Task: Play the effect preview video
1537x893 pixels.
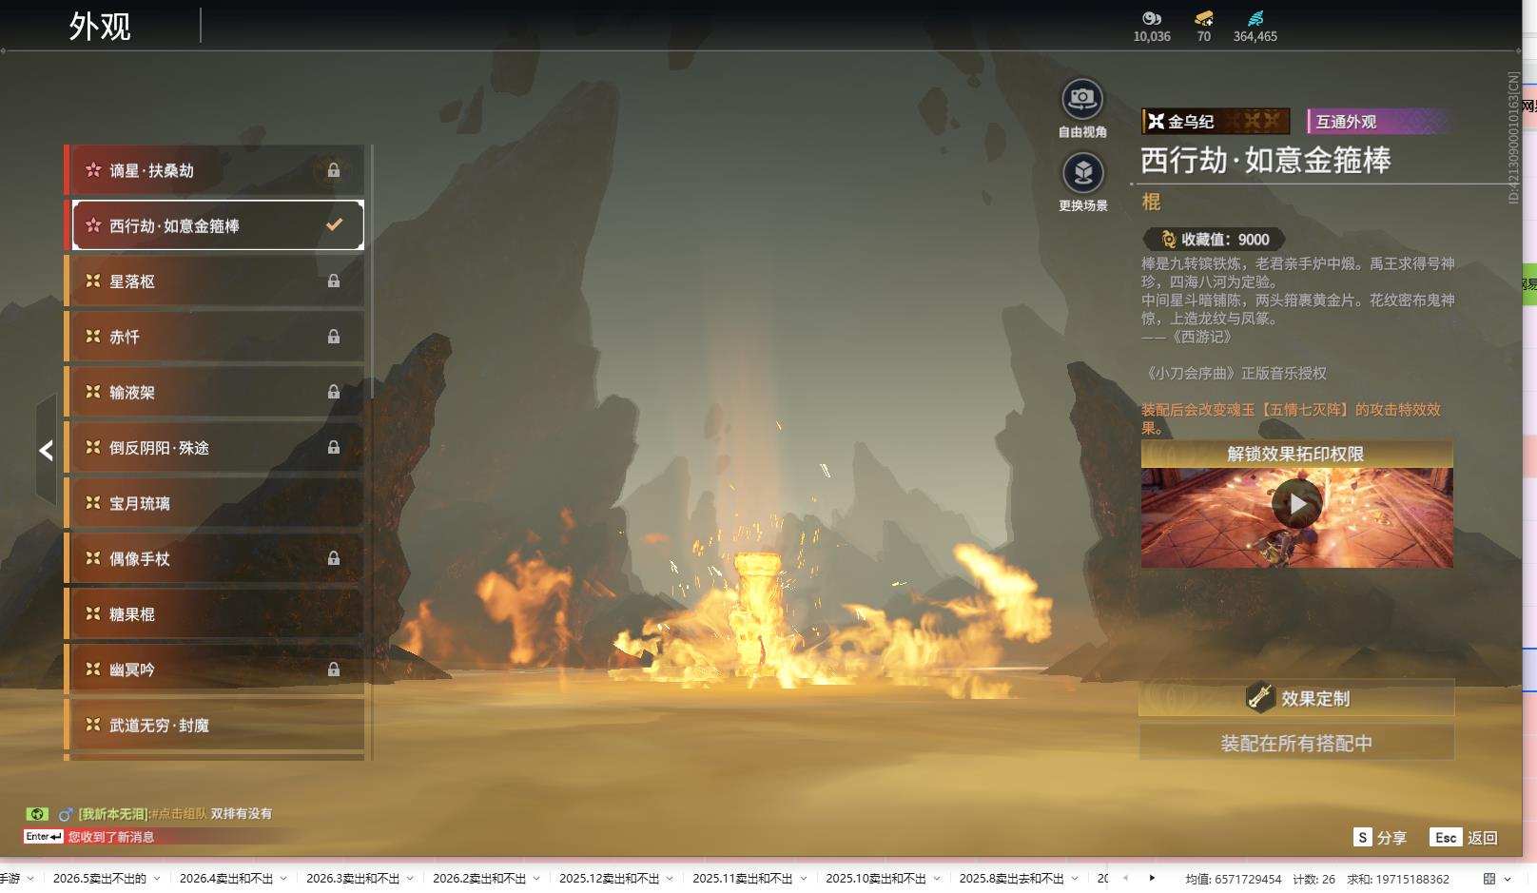Action: [1296, 504]
